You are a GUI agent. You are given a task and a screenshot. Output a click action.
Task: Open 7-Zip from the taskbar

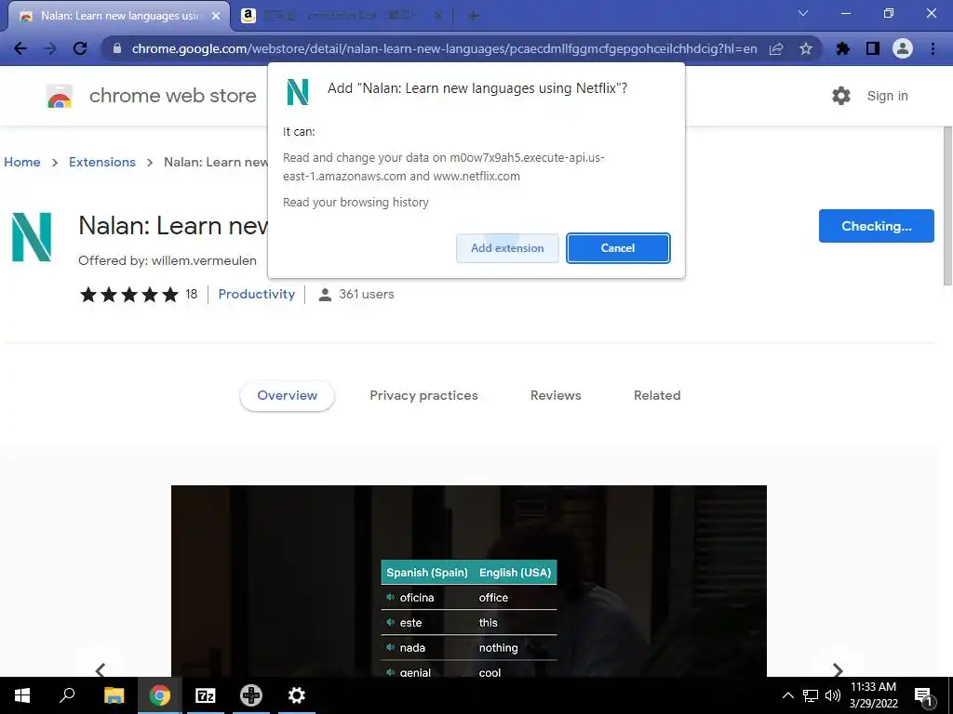[x=206, y=695]
